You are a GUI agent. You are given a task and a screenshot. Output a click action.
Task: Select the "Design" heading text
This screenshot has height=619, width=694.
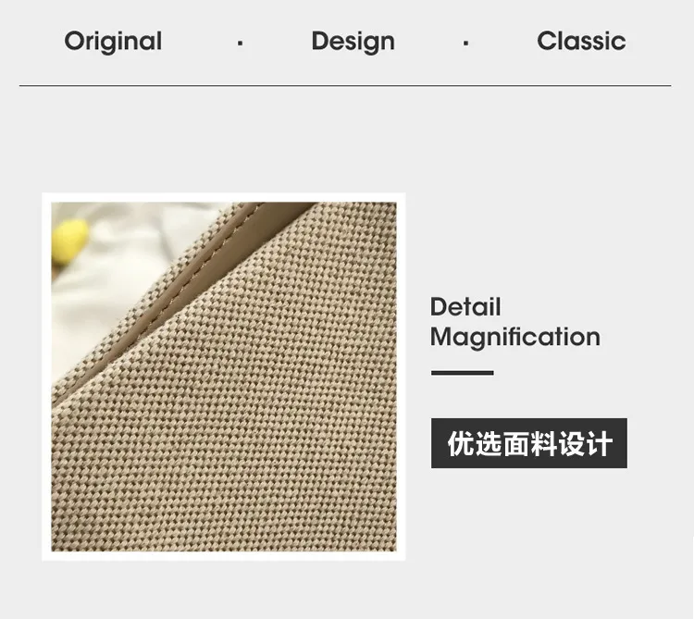353,42
